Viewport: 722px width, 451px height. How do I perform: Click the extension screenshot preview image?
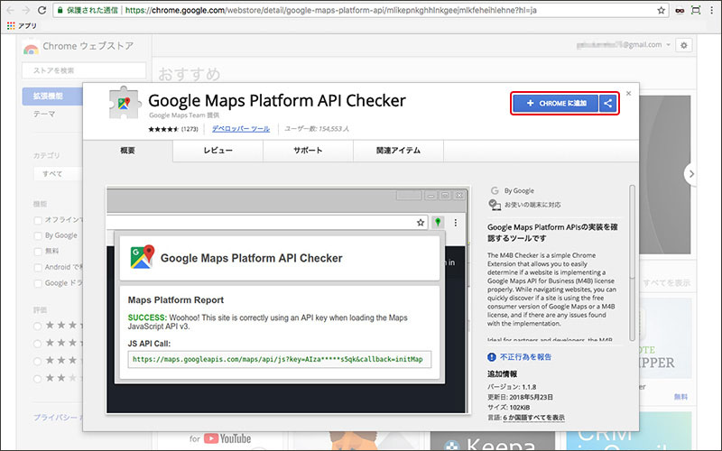click(x=288, y=300)
